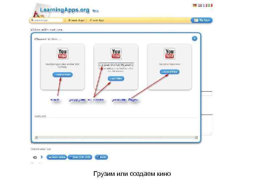Switch language with the Italian flag
This screenshot has width=261, height=195.
point(210,5)
